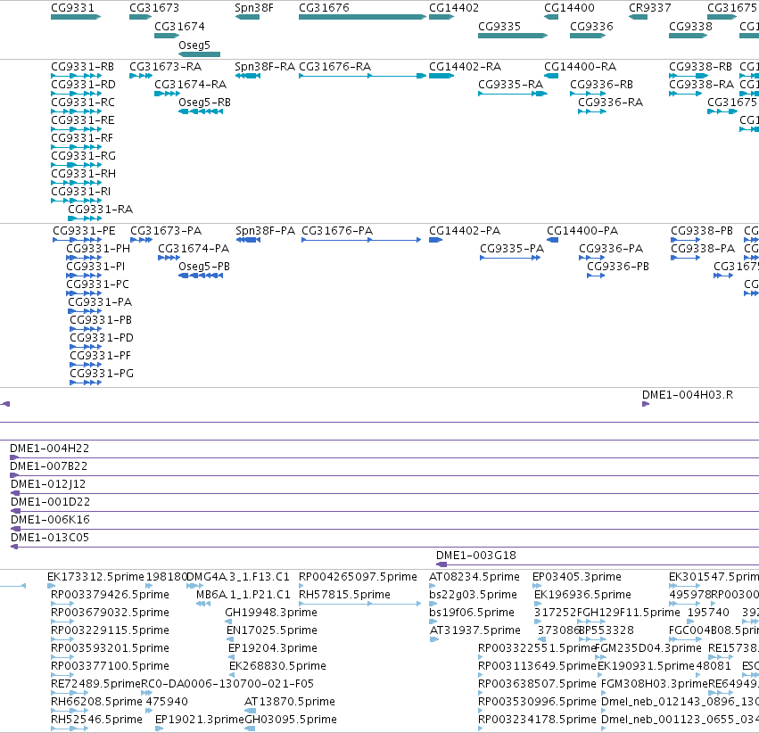This screenshot has width=759, height=733.
Task: Select transcript CG9335-RA
Action: [513, 94]
